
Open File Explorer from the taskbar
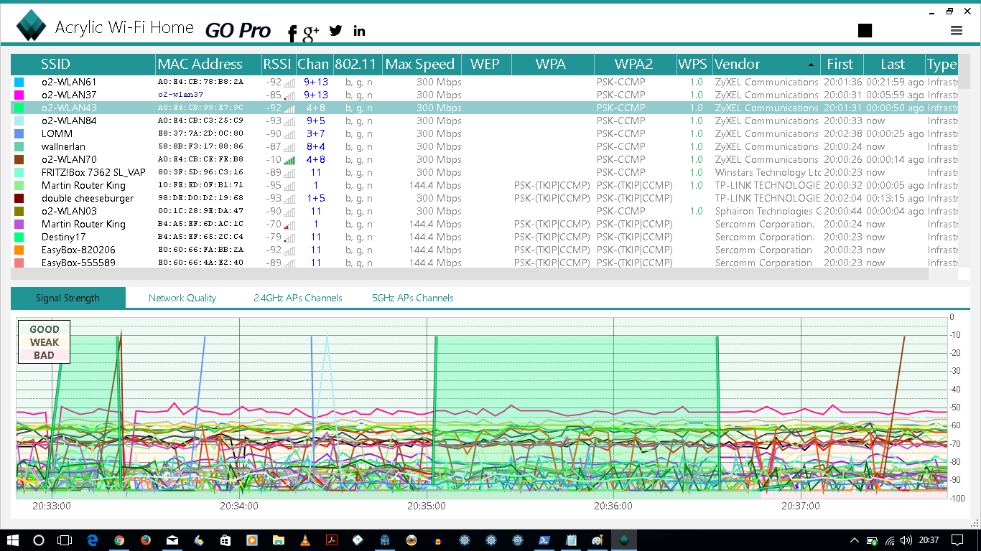pos(279,540)
